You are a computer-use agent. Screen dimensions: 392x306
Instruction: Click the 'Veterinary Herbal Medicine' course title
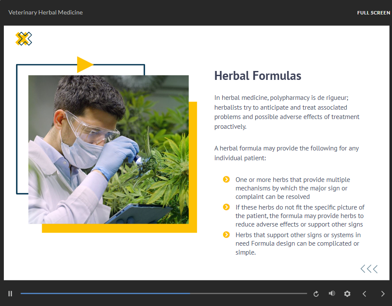coord(46,13)
